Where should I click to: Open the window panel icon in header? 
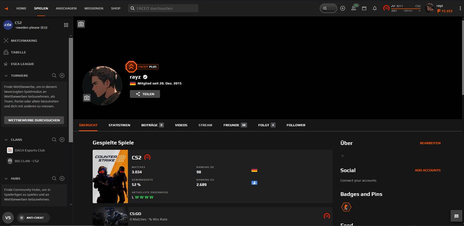tap(364, 8)
